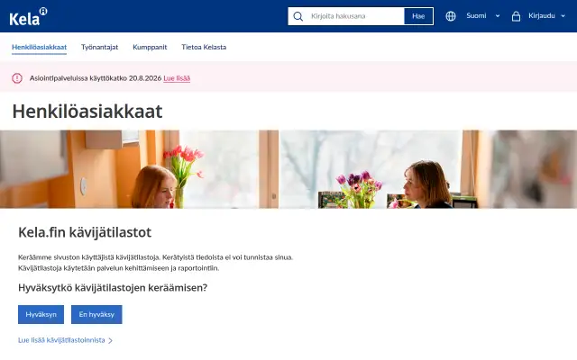Click the magnifying glass search icon
Image resolution: width=577 pixels, height=360 pixels.
click(x=298, y=16)
